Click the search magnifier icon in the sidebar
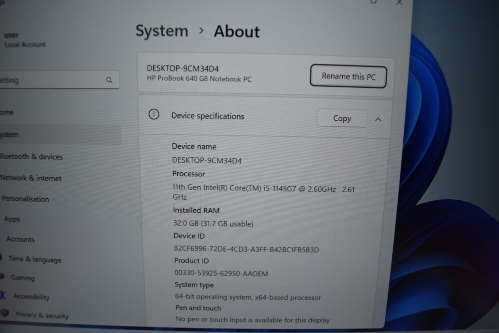 pyautogui.click(x=109, y=80)
